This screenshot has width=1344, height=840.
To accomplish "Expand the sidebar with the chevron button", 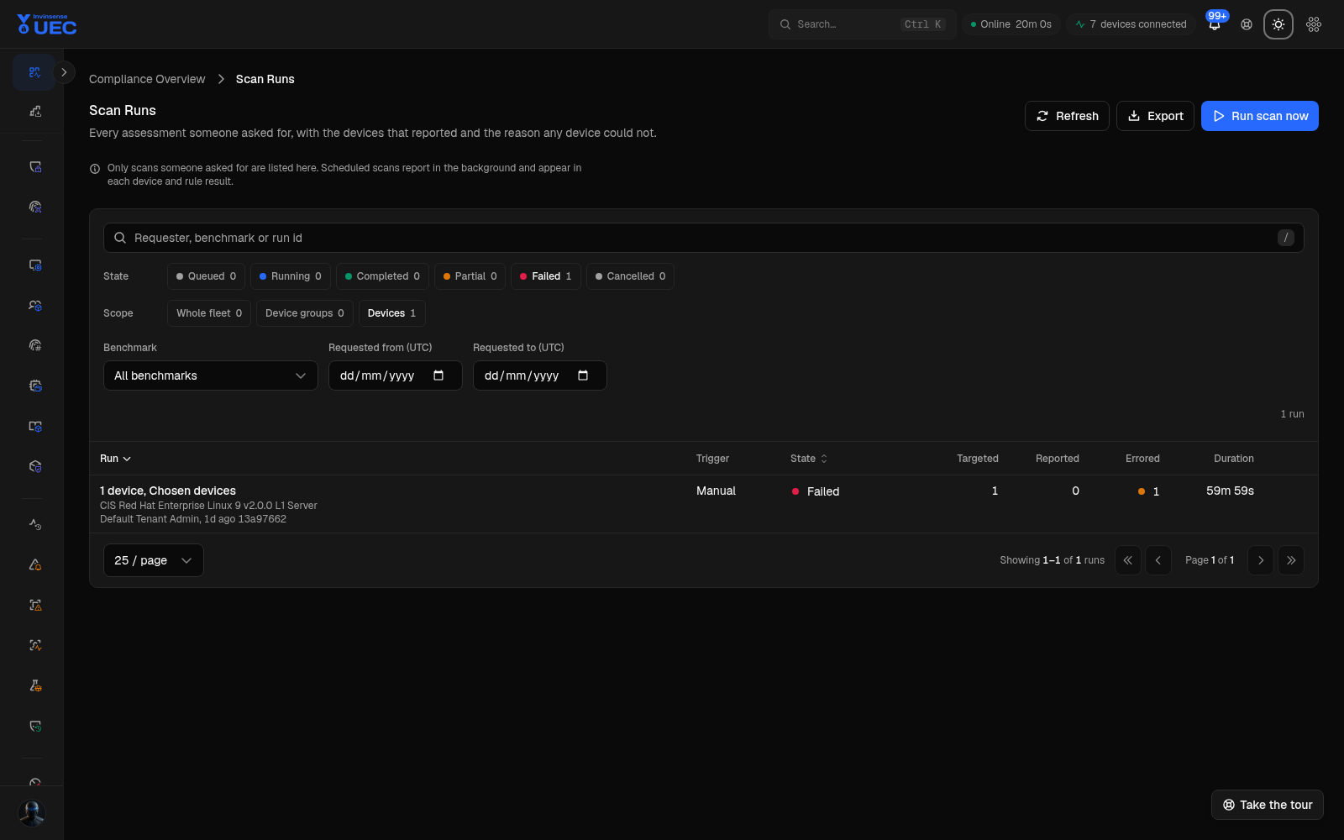I will tap(64, 72).
